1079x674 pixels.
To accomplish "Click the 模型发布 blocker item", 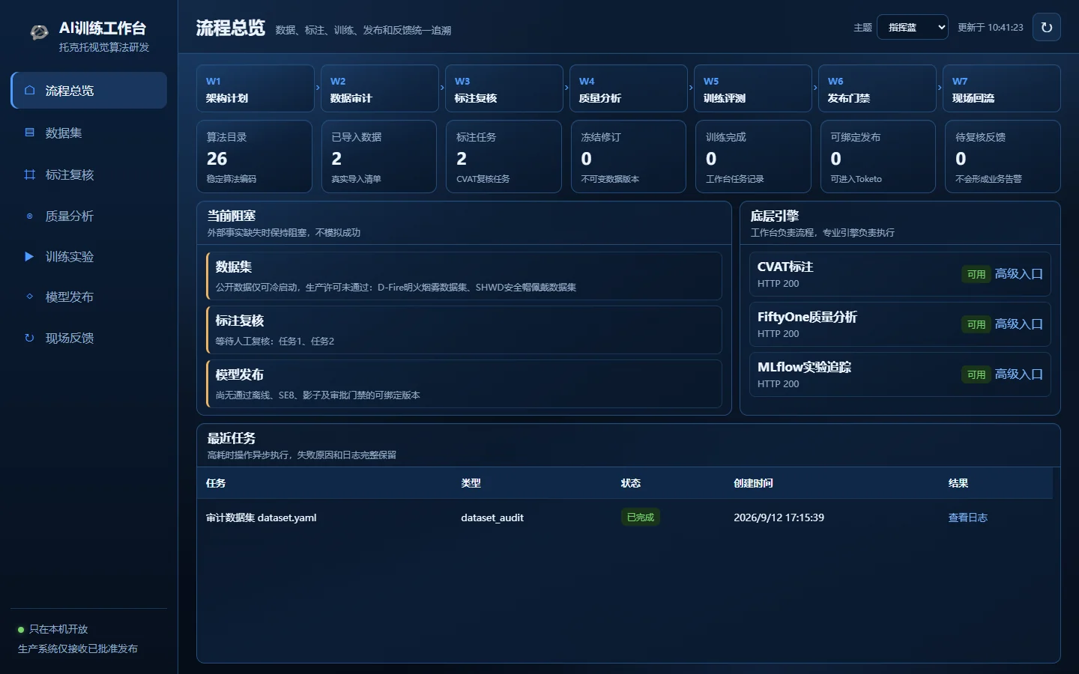I will [x=464, y=384].
